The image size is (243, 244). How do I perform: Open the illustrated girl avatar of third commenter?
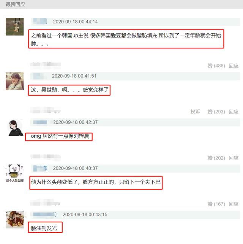(15, 128)
